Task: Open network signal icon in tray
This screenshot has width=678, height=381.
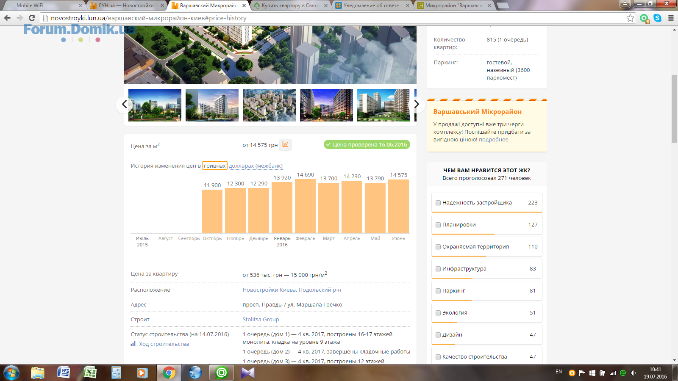Action: [613, 373]
